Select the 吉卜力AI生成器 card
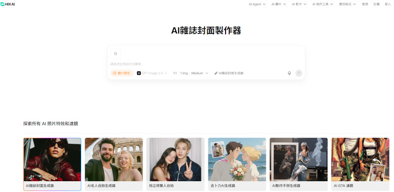Screen dimensions: 394x192 pos(237,164)
